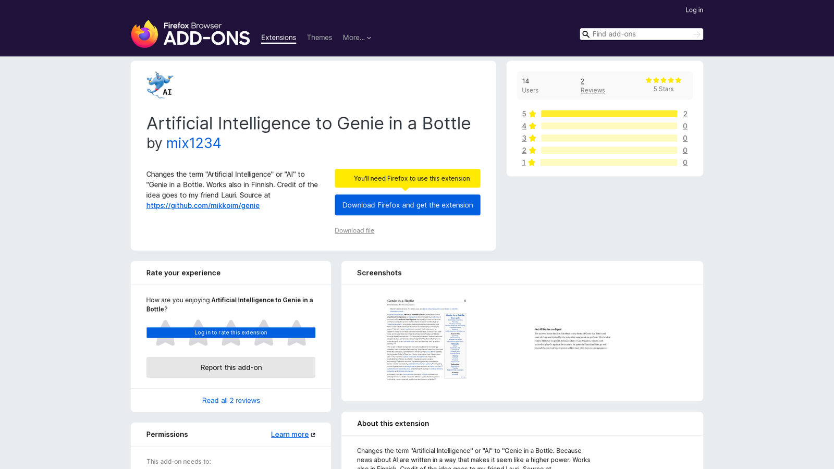Click the second rating star
Image resolution: width=834 pixels, height=469 pixels.
(x=198, y=332)
